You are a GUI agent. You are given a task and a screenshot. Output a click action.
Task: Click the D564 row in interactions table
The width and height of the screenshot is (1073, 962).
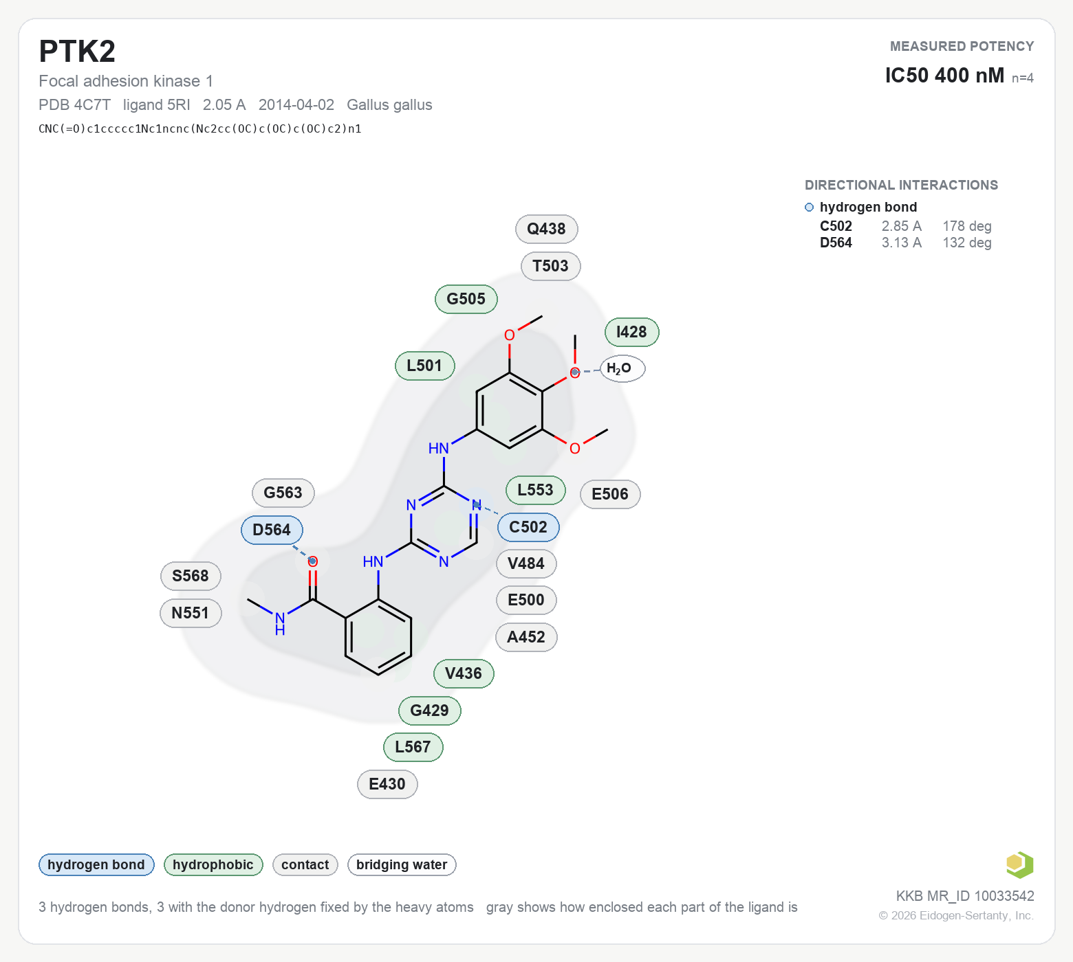[905, 243]
